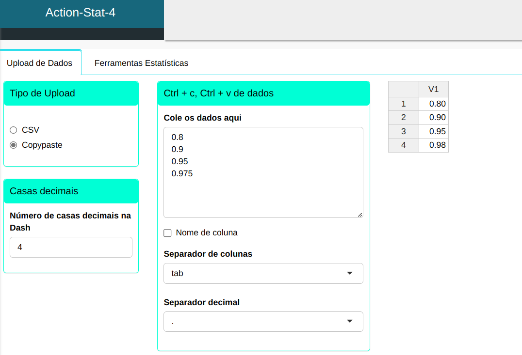Select row 4 header in data table
Screen dimensions: 522x355
click(x=403, y=145)
